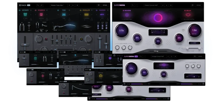Open comment icon in Classic Concert Hall Supernova header
Screen dimensions: 221x103
tap(192, 5)
